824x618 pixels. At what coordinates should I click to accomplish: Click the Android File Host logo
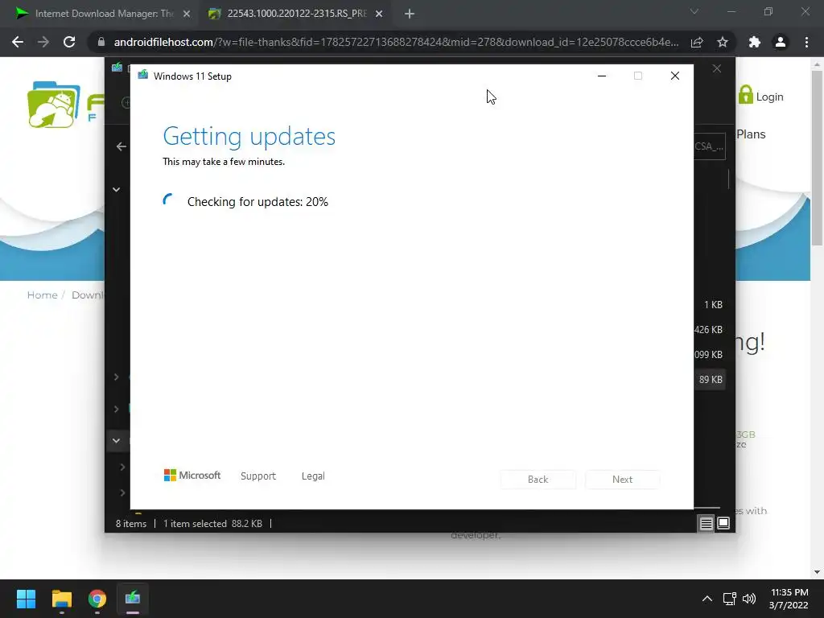click(54, 105)
